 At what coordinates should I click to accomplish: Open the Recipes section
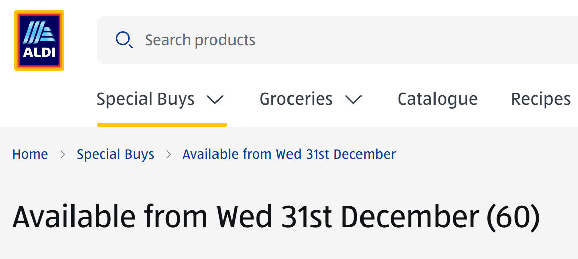[541, 99]
